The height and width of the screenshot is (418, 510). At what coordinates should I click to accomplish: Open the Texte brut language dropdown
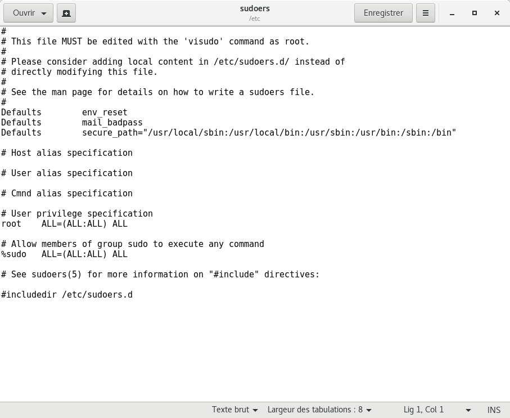[x=234, y=410]
